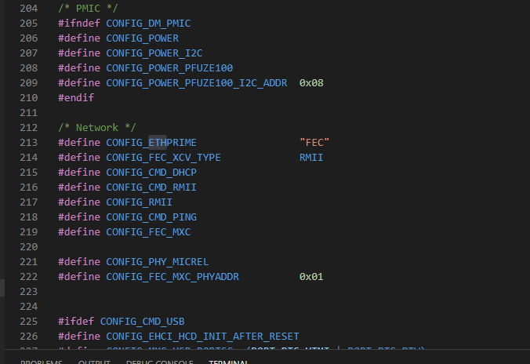The image size is (530, 364).
Task: Switch to the TERMINAL panel tab
Action: coord(228,361)
